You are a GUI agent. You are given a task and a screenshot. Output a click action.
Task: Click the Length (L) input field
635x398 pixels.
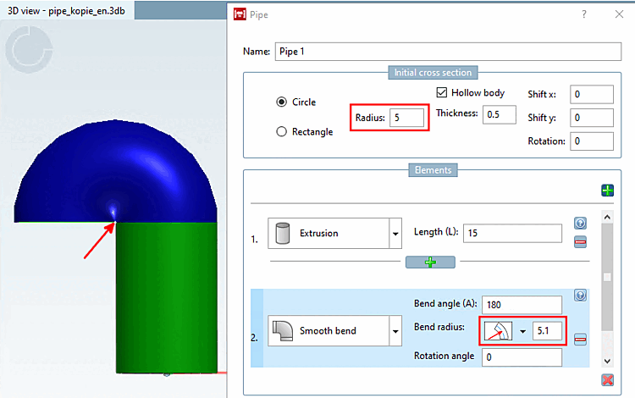(x=512, y=233)
